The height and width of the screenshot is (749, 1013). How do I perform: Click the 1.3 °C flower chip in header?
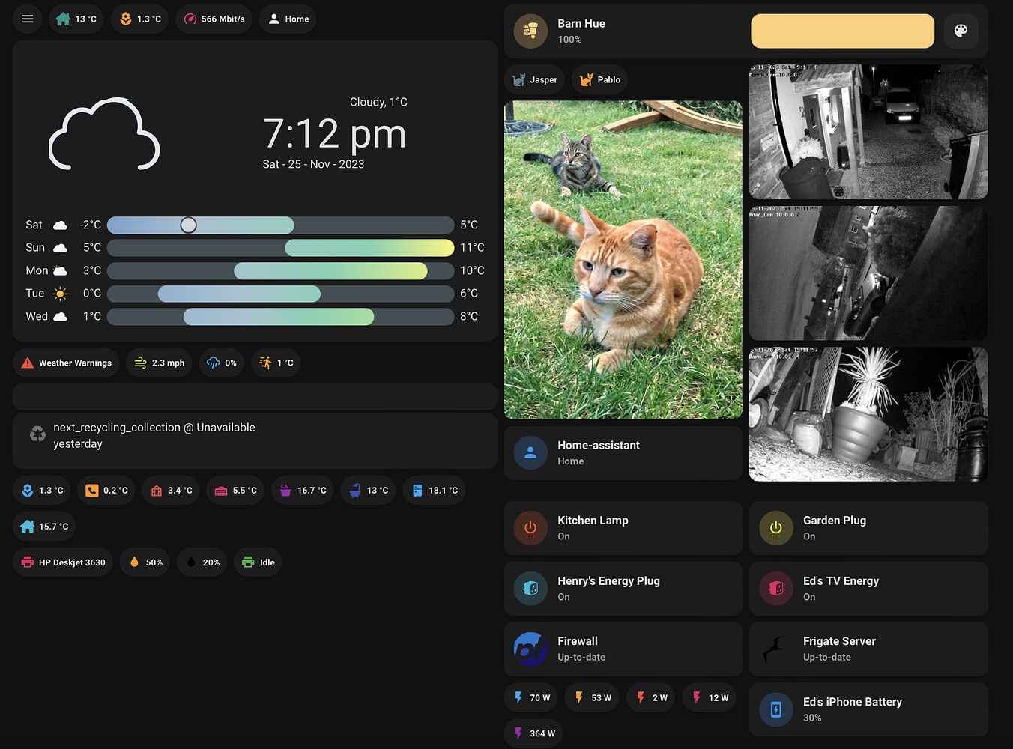click(x=140, y=19)
